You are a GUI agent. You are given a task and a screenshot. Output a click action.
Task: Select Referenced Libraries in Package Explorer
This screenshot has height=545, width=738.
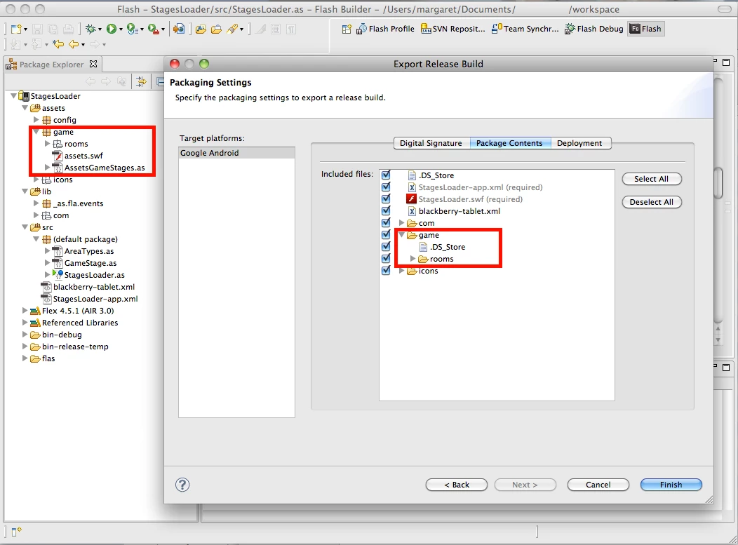tap(80, 323)
